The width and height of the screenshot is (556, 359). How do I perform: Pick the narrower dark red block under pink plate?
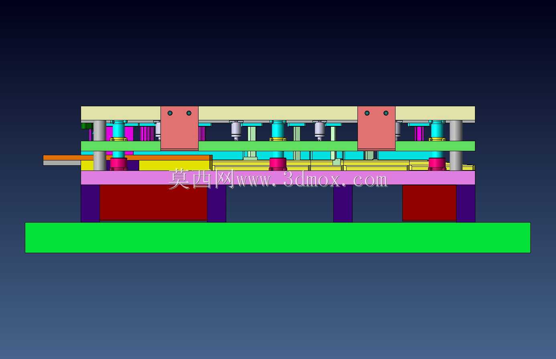pos(429,203)
